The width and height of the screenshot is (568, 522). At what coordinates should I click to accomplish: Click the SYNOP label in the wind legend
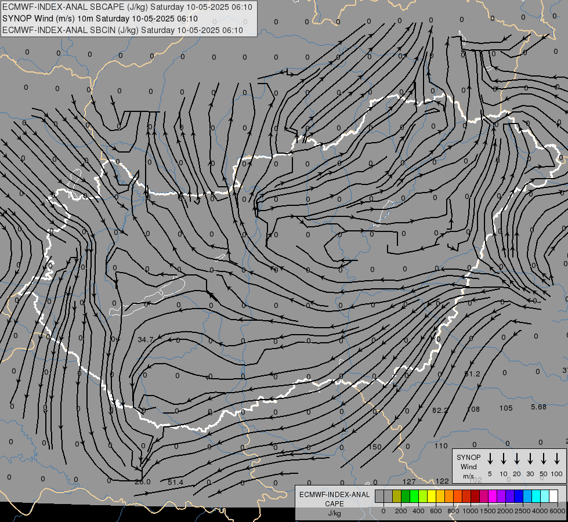(x=468, y=457)
